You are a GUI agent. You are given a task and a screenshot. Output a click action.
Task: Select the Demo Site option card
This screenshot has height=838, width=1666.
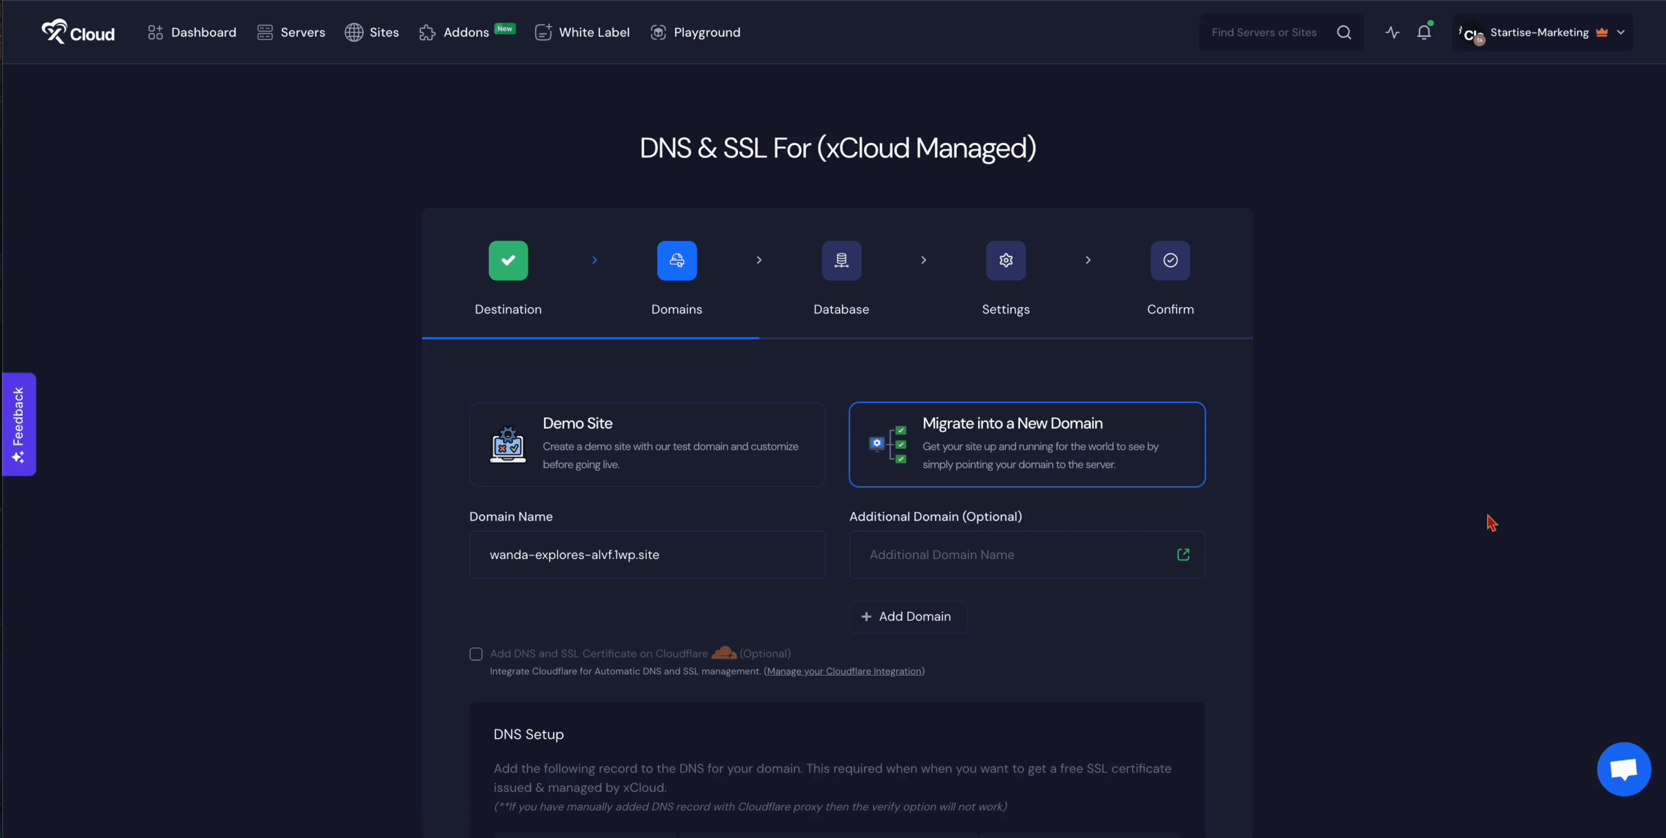[647, 445]
